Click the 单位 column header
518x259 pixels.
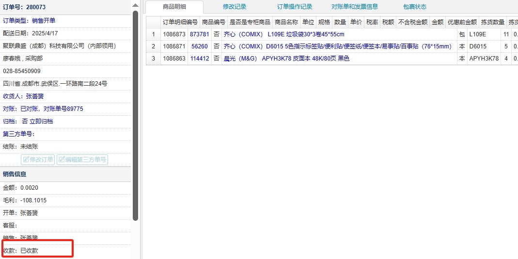point(308,22)
